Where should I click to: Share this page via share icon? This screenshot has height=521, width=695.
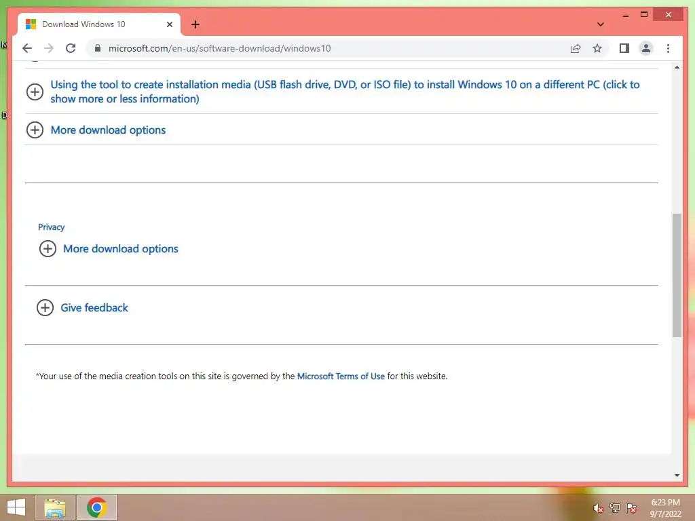(576, 48)
